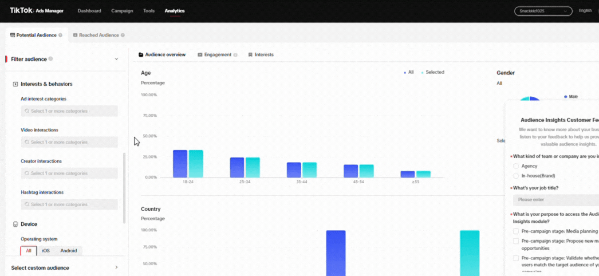Screen dimensions: 599x276
Task: Click the Operating system label
Action: click(x=39, y=239)
